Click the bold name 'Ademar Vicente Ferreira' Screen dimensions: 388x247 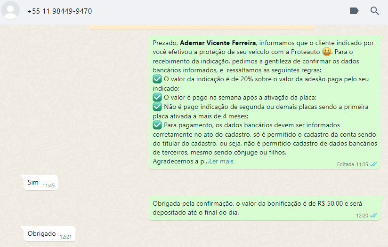[x=218, y=43]
